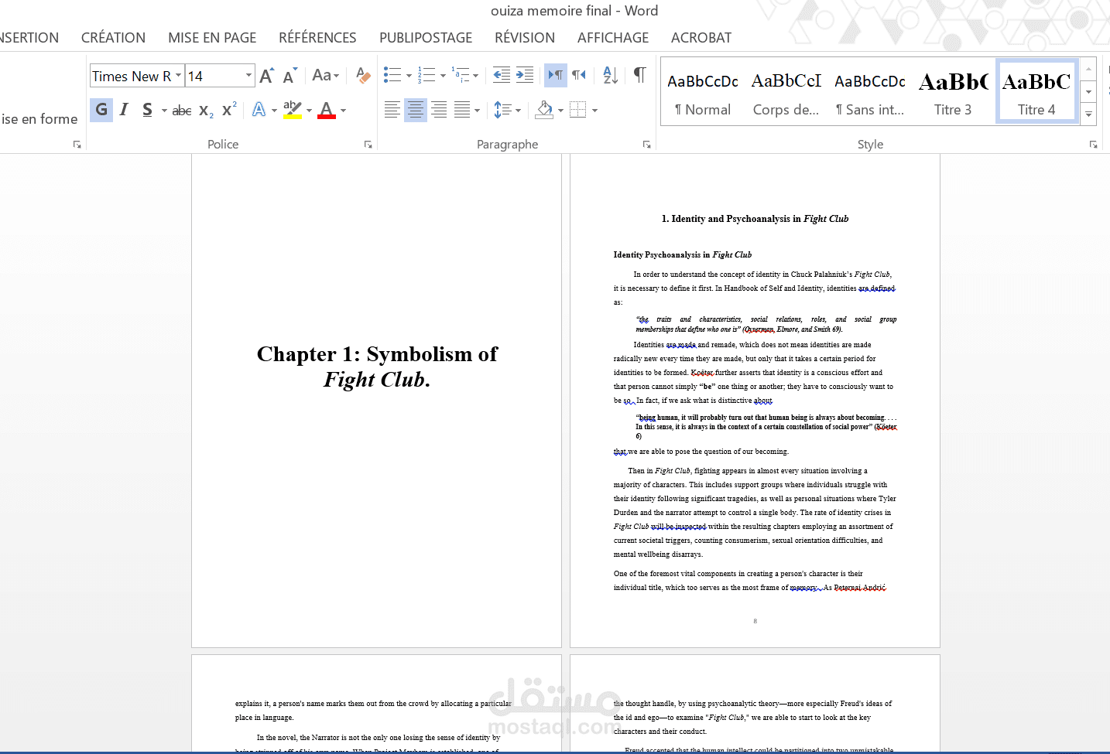
Task: Open the CRÉATION ribbon tab
Action: point(113,38)
